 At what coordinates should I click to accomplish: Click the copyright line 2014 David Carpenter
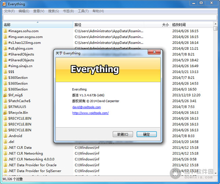pos(96,101)
